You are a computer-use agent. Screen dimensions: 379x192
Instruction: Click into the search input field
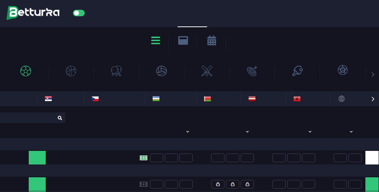(x=32, y=118)
